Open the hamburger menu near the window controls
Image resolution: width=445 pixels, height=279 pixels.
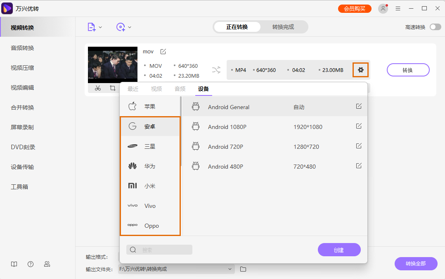coord(398,8)
